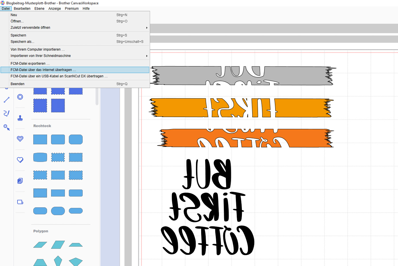Click the shape panel vertical scrollbar
This screenshot has height=266, width=398.
(x=97, y=97)
